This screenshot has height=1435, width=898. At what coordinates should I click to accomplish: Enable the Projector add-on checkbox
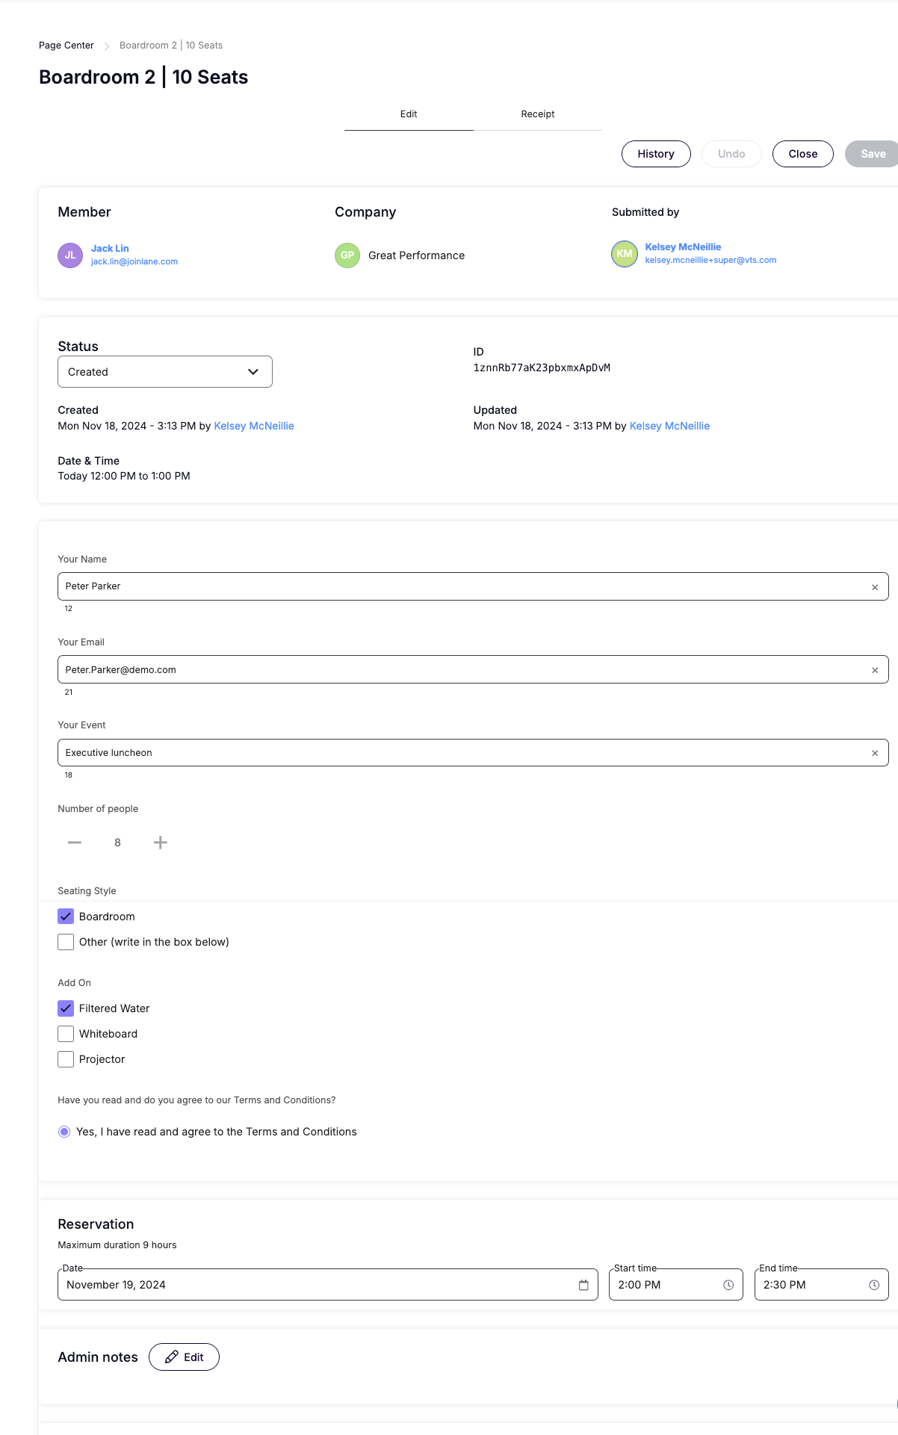(x=66, y=1059)
